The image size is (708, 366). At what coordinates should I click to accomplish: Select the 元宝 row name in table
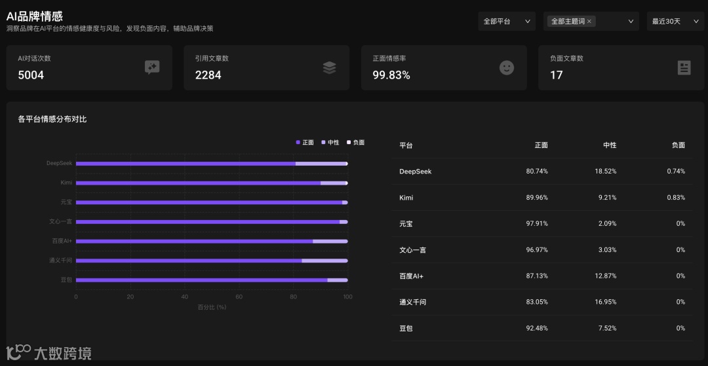click(406, 223)
